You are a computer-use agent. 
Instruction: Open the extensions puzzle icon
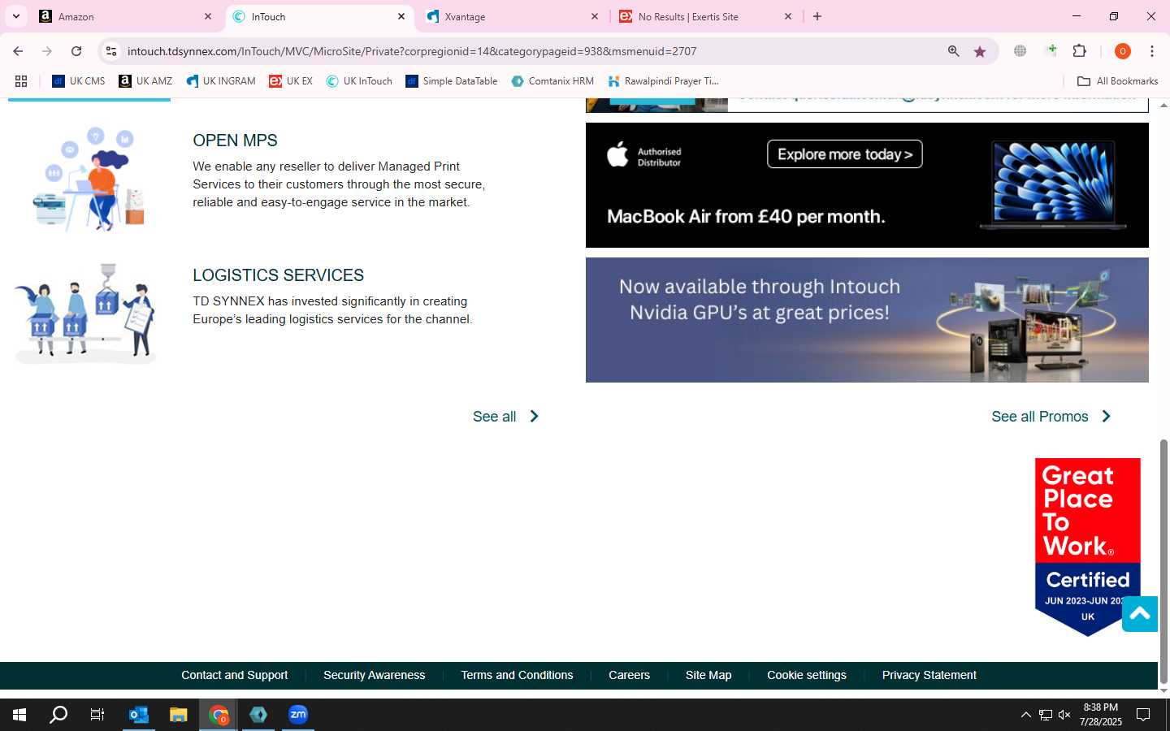click(1080, 51)
